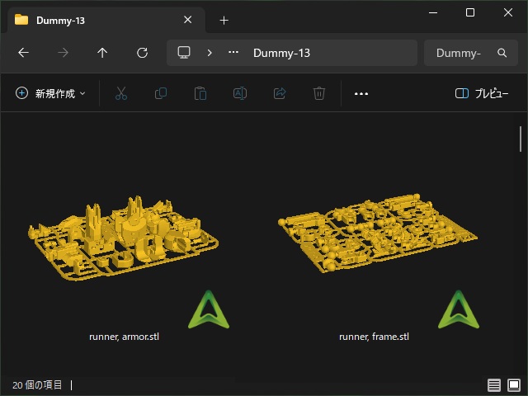This screenshot has width=528, height=396.
Task: Click the vertical scrollbar thumb
Action: (521, 139)
